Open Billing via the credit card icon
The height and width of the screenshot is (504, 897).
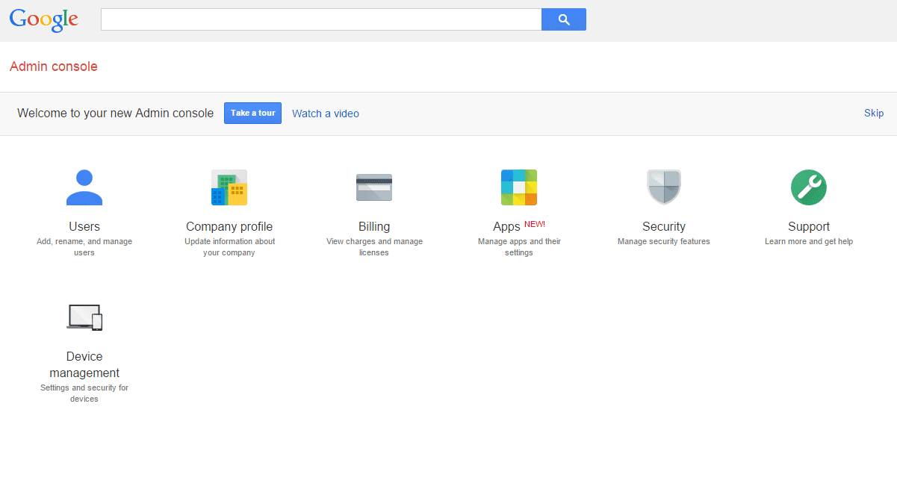(x=374, y=187)
